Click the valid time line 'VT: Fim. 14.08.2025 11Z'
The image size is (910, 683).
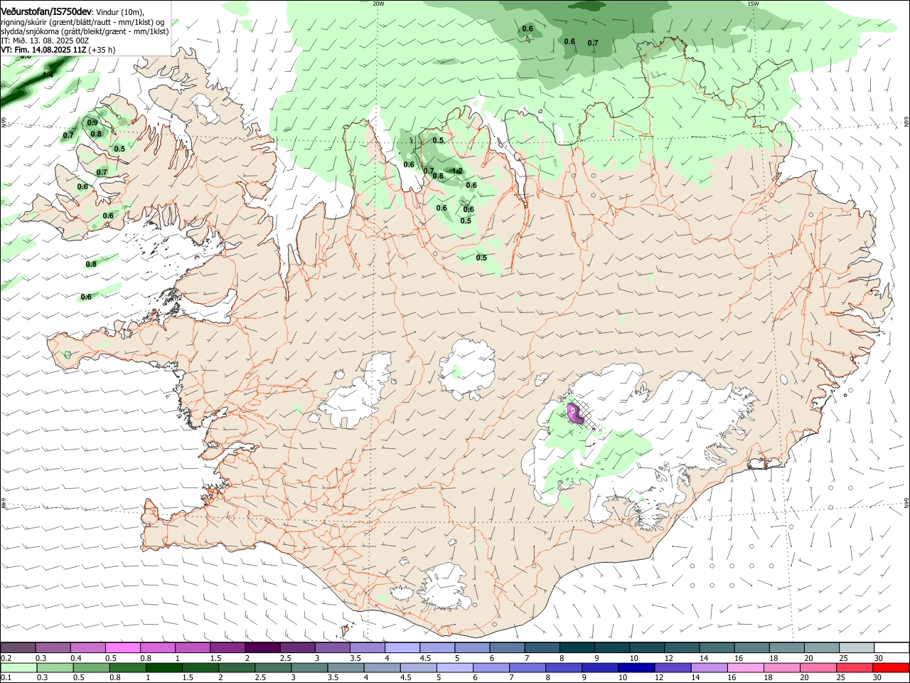(x=43, y=50)
